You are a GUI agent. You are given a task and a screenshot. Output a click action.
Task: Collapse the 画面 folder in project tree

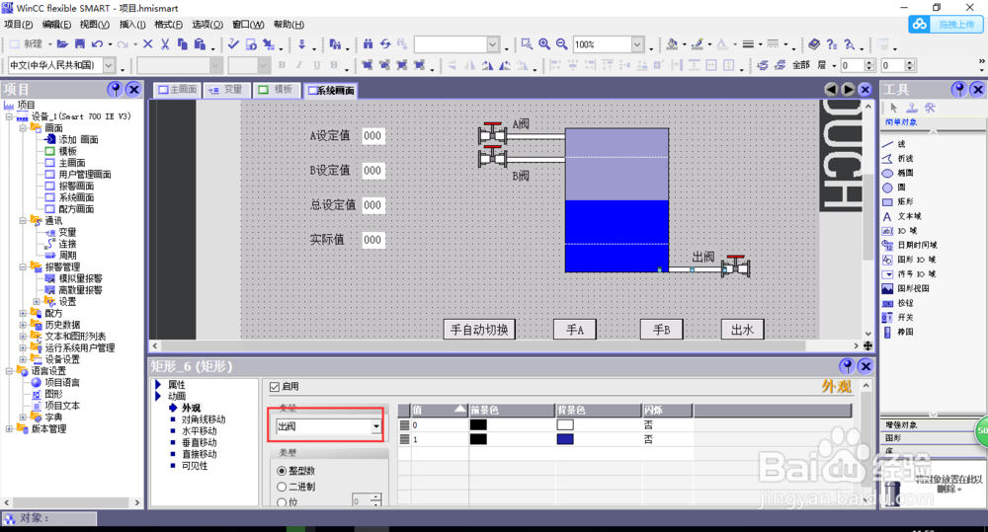(23, 127)
